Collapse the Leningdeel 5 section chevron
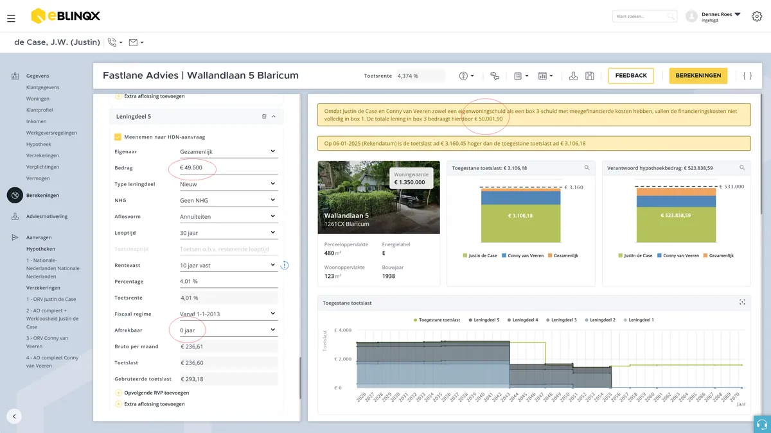 274,117
